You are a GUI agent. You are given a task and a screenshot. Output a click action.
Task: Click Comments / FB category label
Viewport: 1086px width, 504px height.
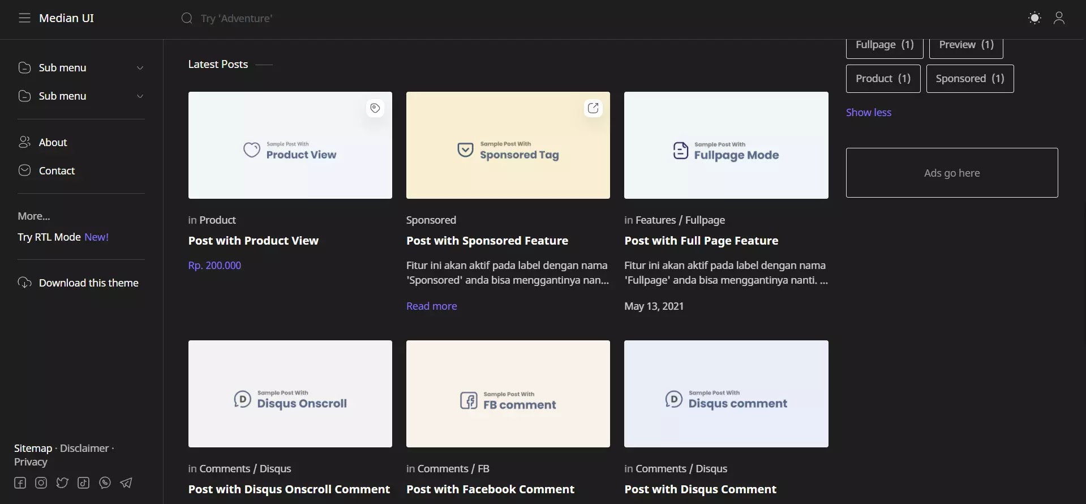pos(453,468)
